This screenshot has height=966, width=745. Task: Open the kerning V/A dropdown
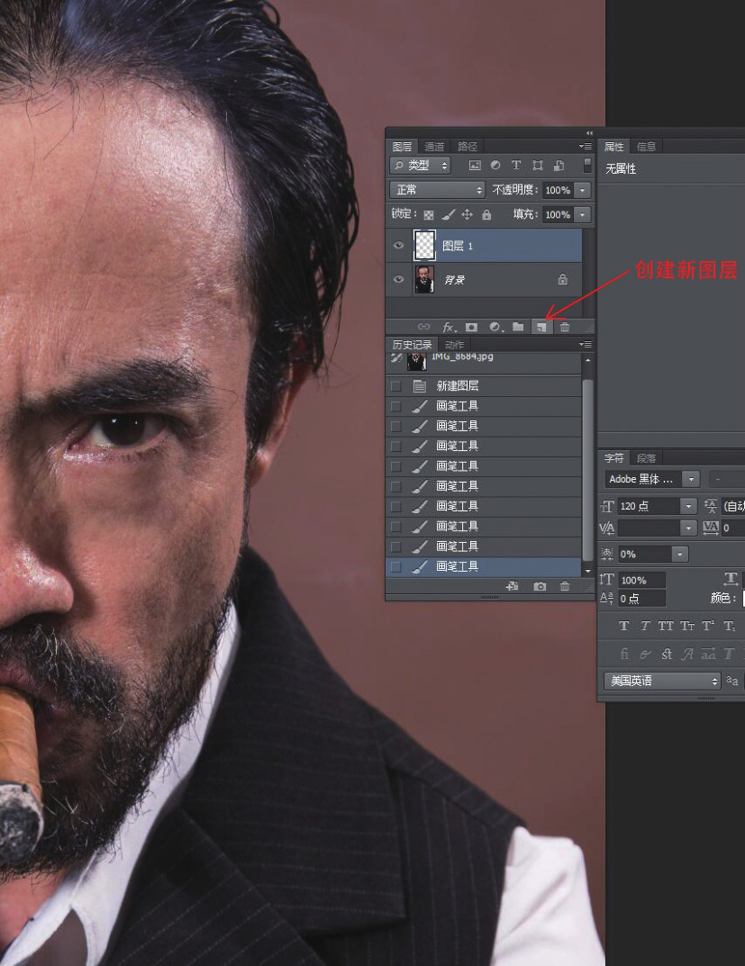pyautogui.click(x=689, y=528)
